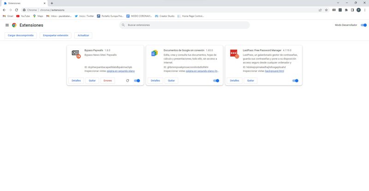Click the Cargar descomprimida button
The image size is (369, 191).
[x=20, y=35]
